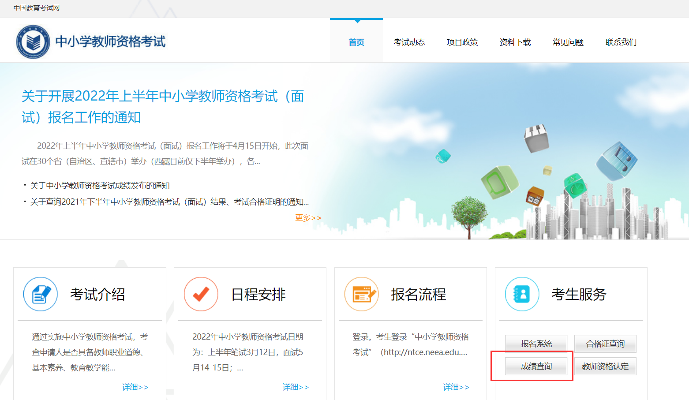Click 更多>> to view more notices
Screen dimensions: 689x400
coord(308,218)
